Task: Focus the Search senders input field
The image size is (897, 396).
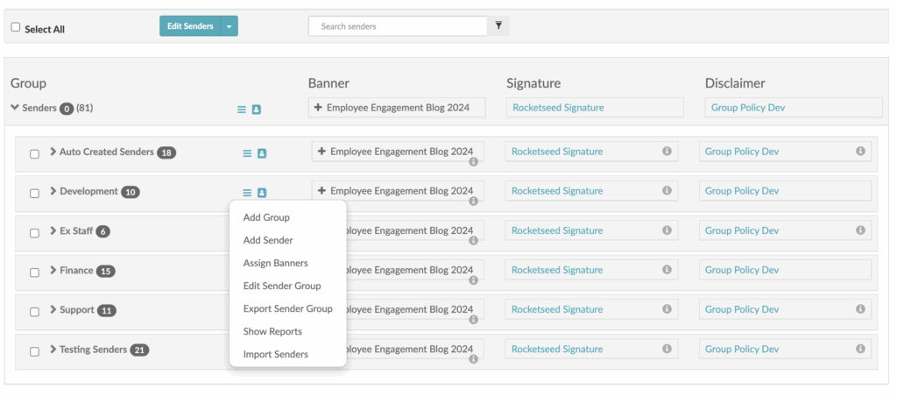Action: [x=397, y=26]
